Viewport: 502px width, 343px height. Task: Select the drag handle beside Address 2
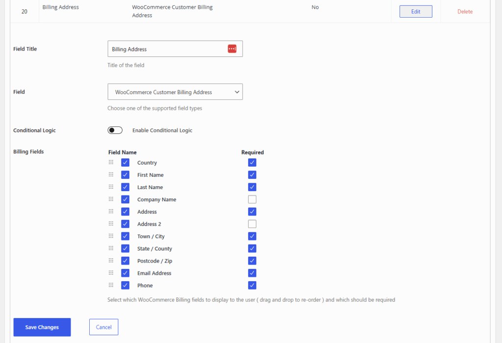(111, 223)
